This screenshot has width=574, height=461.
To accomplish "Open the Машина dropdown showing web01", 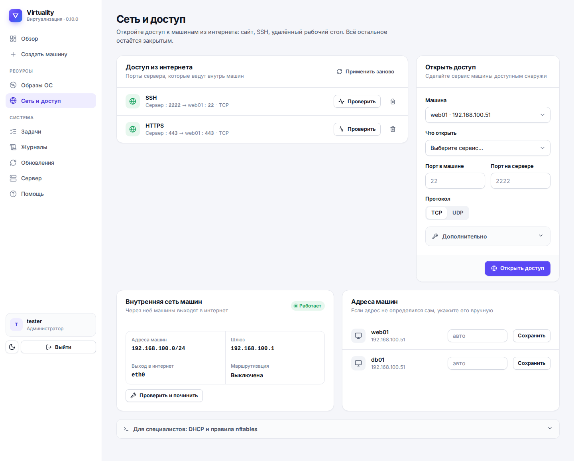I will pos(488,115).
